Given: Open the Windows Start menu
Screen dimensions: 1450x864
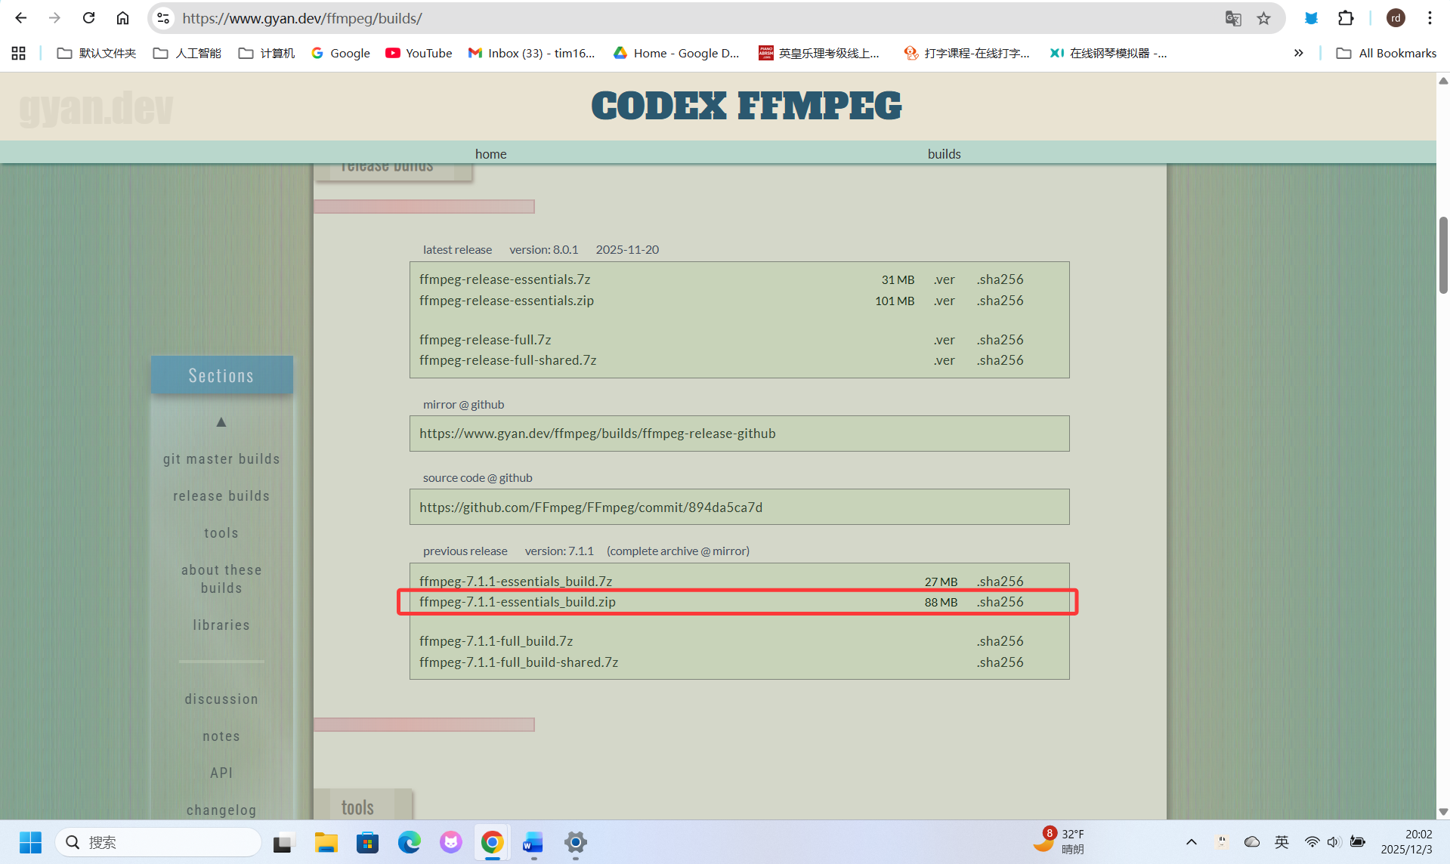Looking at the screenshot, I should (30, 842).
